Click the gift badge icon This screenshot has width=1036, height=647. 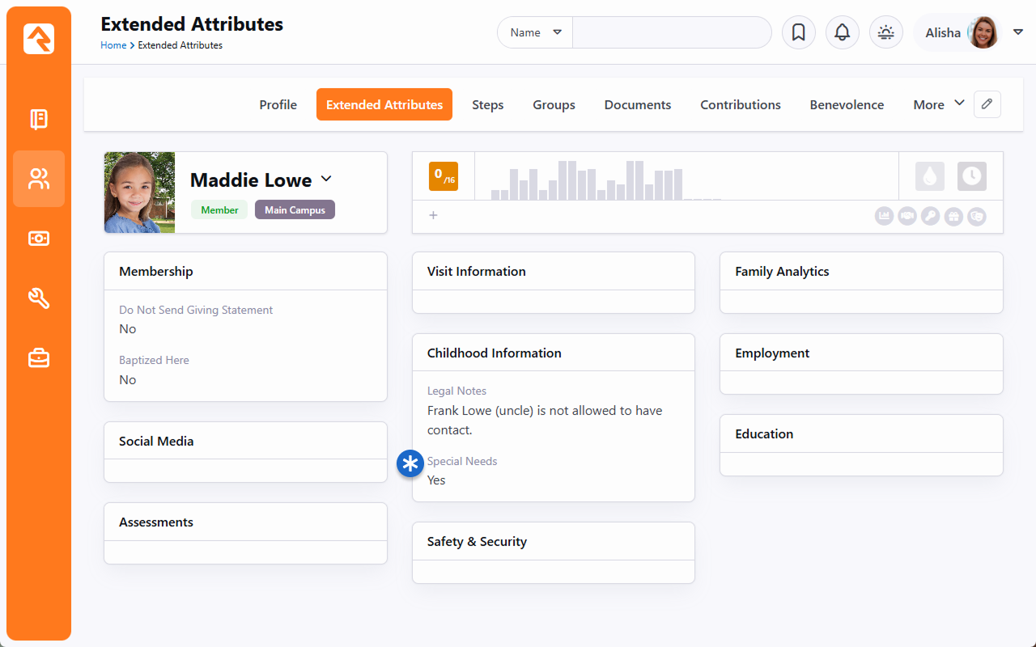tap(953, 216)
